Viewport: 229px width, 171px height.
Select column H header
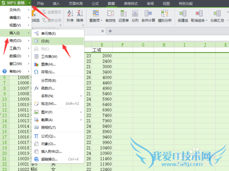coord(164,45)
